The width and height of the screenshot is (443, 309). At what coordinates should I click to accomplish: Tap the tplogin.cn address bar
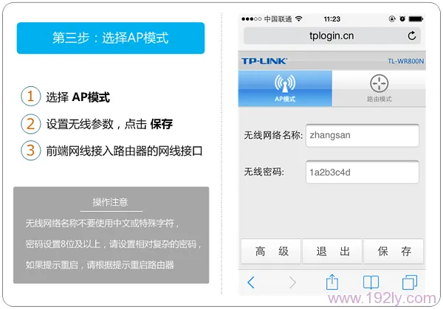(332, 35)
